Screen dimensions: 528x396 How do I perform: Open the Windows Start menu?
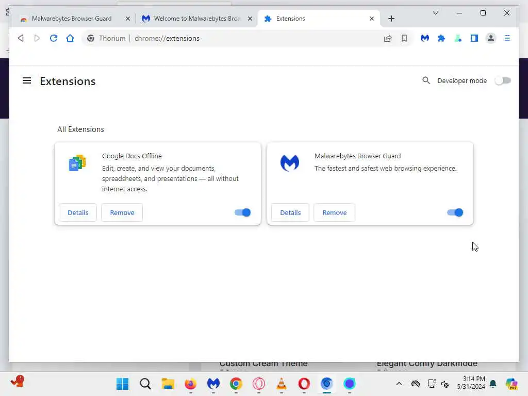click(122, 384)
